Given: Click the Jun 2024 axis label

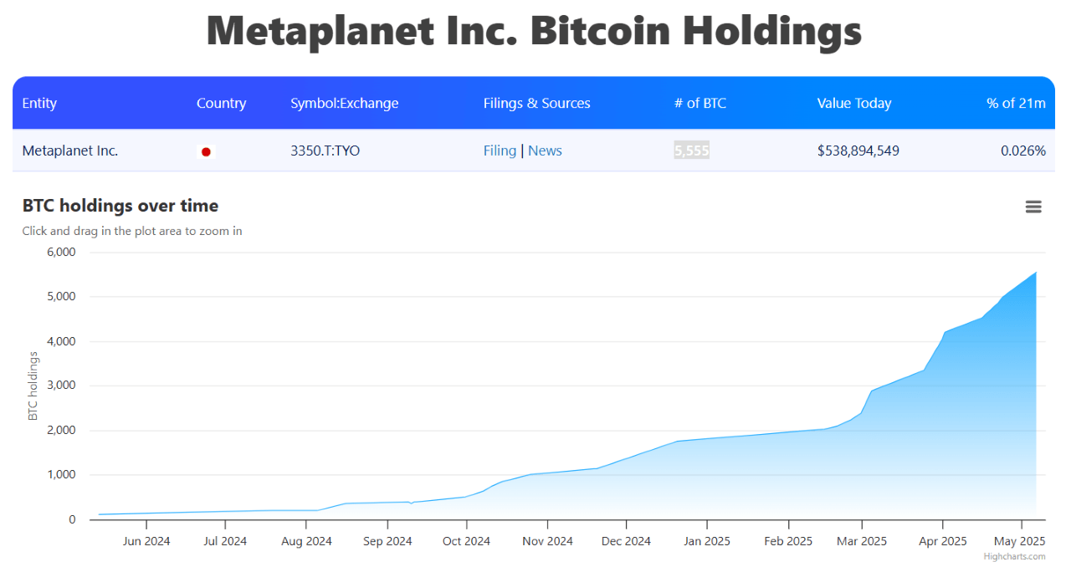Looking at the screenshot, I should click(146, 541).
